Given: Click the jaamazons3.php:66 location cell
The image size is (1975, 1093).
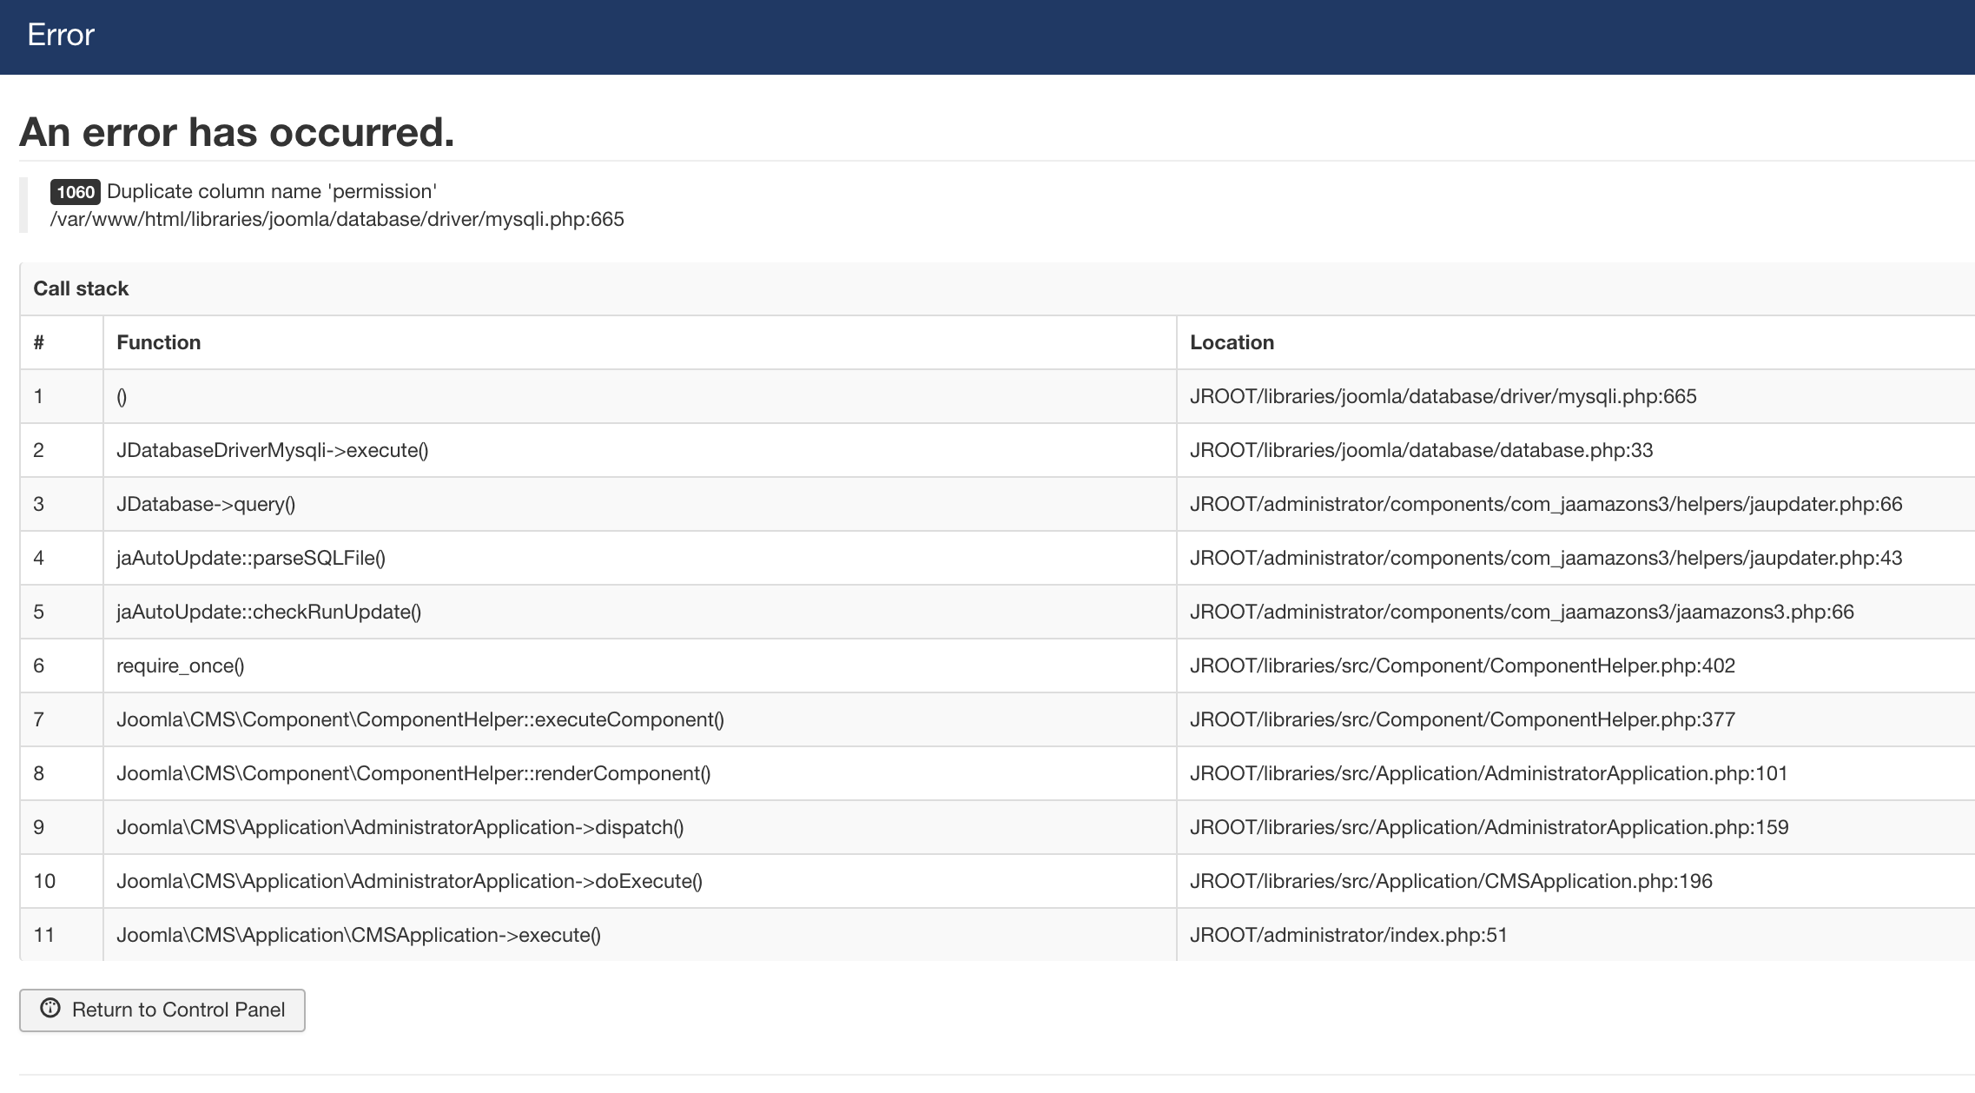Looking at the screenshot, I should pos(1522,613).
